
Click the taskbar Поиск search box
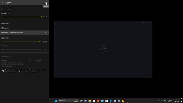68,101
